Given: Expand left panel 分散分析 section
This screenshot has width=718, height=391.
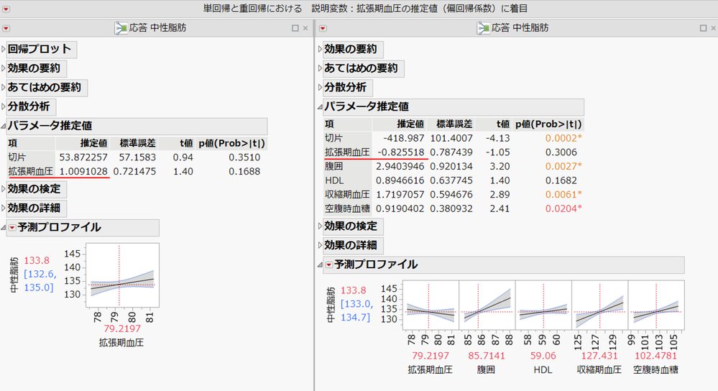Looking at the screenshot, I should [x=3, y=106].
